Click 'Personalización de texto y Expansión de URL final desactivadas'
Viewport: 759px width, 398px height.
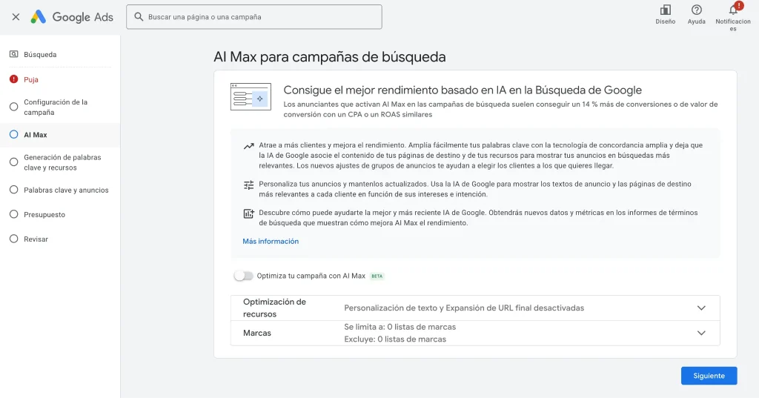point(464,308)
